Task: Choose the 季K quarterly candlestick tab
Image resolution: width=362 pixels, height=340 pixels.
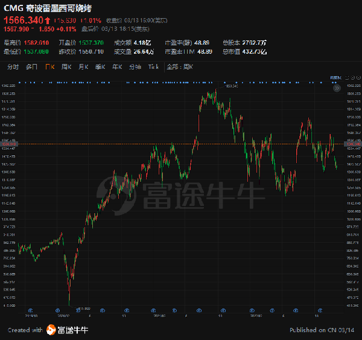Action: pos(100,66)
